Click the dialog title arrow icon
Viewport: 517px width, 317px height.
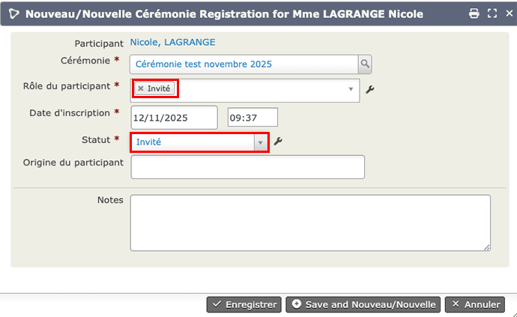click(x=13, y=13)
